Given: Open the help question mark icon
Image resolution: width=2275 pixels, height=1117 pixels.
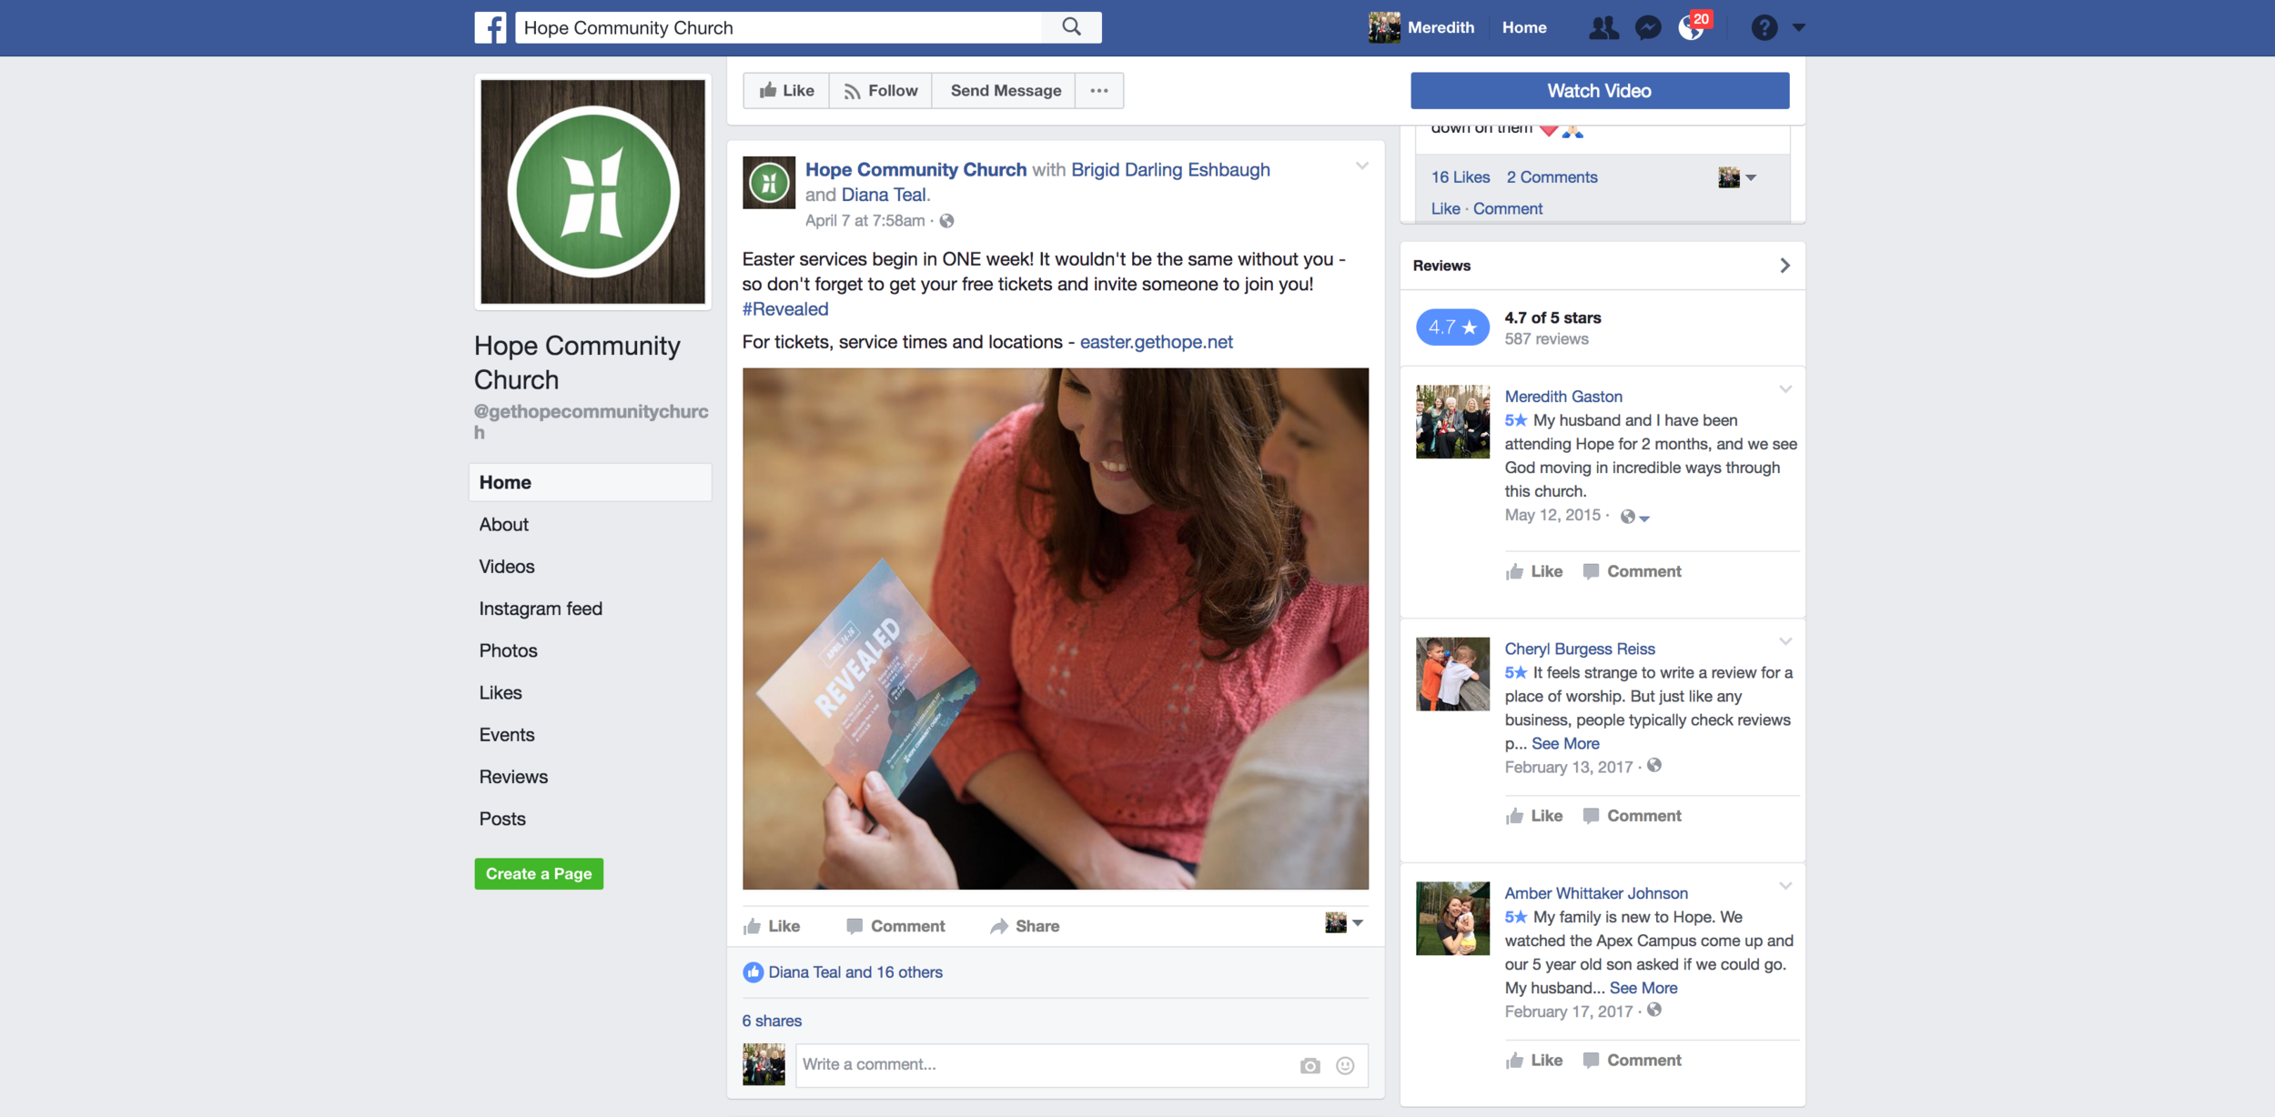Looking at the screenshot, I should pyautogui.click(x=1764, y=27).
